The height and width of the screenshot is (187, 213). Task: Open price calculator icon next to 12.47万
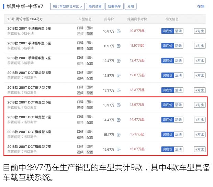[119, 61]
